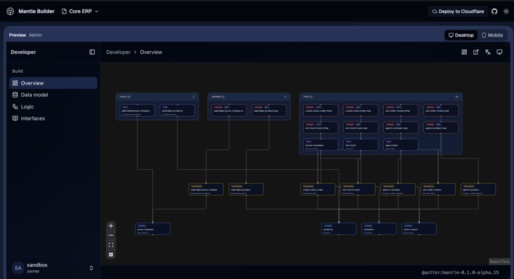Open the Overview sidebar item

pos(53,83)
